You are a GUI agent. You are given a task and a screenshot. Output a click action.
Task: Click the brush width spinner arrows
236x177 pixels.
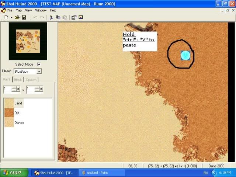14,89
